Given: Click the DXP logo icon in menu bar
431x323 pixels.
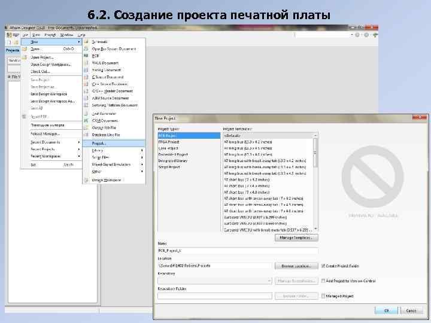Looking at the screenshot, I should click(x=9, y=35).
